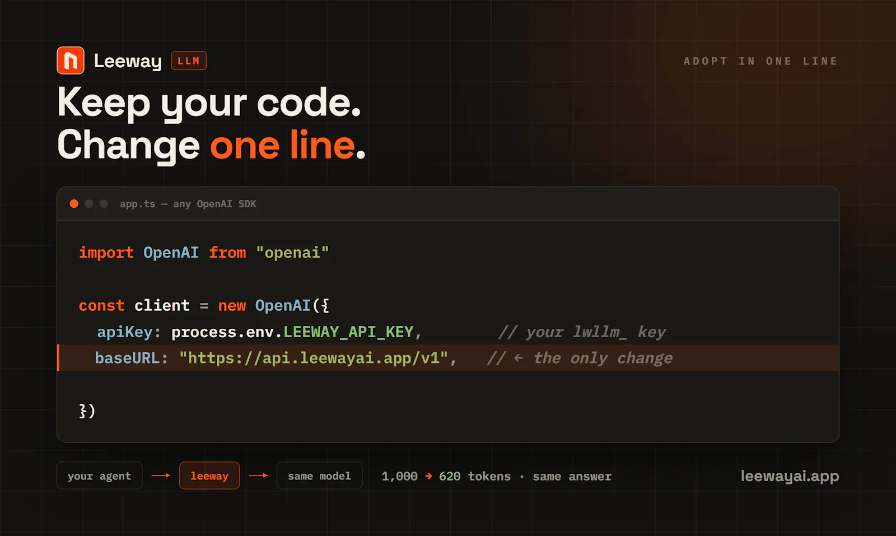Click the Leeway brand name
This screenshot has height=536, width=896.
128,61
